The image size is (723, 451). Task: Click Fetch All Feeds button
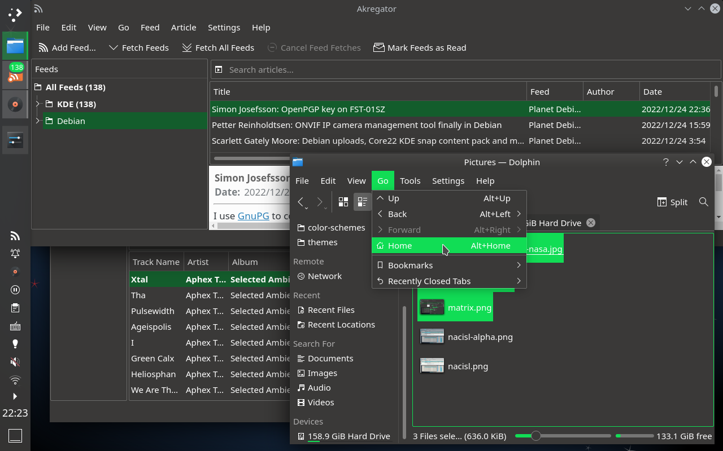click(x=218, y=48)
